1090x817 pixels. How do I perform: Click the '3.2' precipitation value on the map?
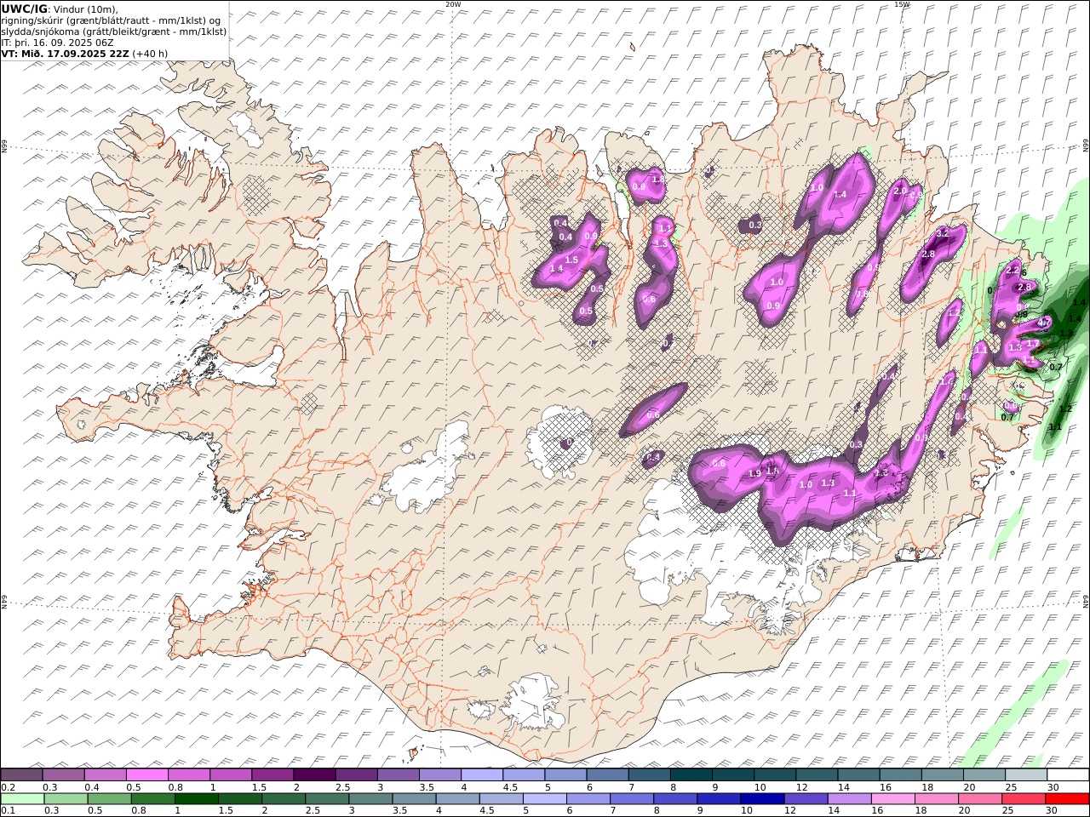click(942, 233)
